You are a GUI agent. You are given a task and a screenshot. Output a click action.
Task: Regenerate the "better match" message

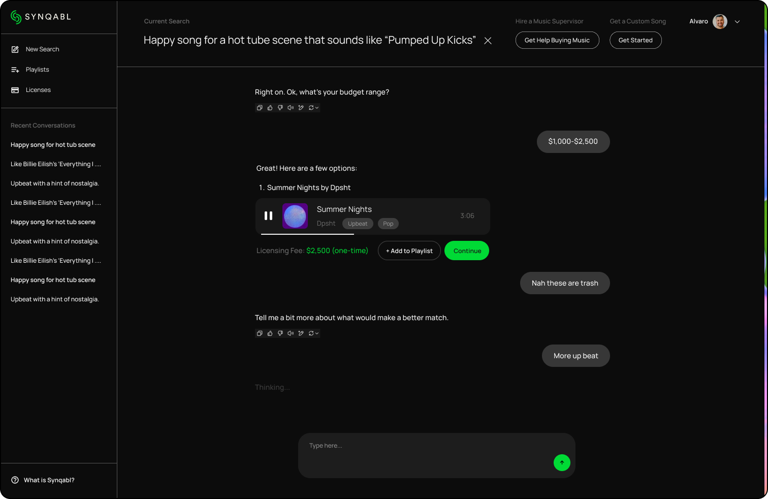coord(311,333)
